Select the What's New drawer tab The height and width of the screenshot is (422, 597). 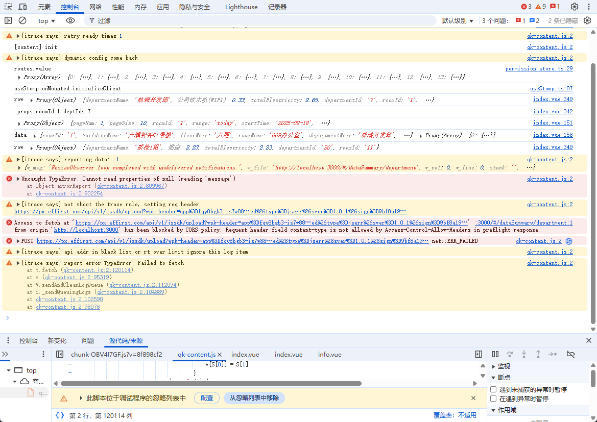(57, 340)
